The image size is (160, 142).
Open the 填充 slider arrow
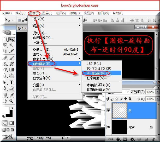click(157, 99)
